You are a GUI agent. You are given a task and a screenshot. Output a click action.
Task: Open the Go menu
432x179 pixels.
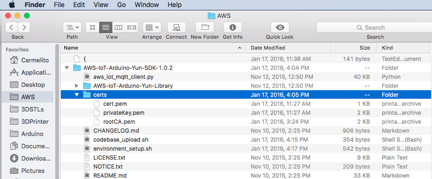pos(121,5)
